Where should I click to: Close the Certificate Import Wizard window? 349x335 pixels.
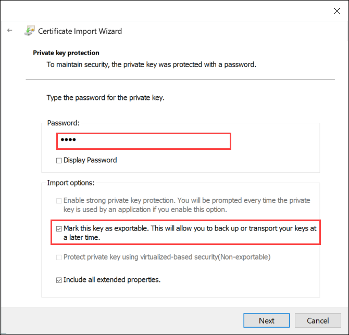336,10
